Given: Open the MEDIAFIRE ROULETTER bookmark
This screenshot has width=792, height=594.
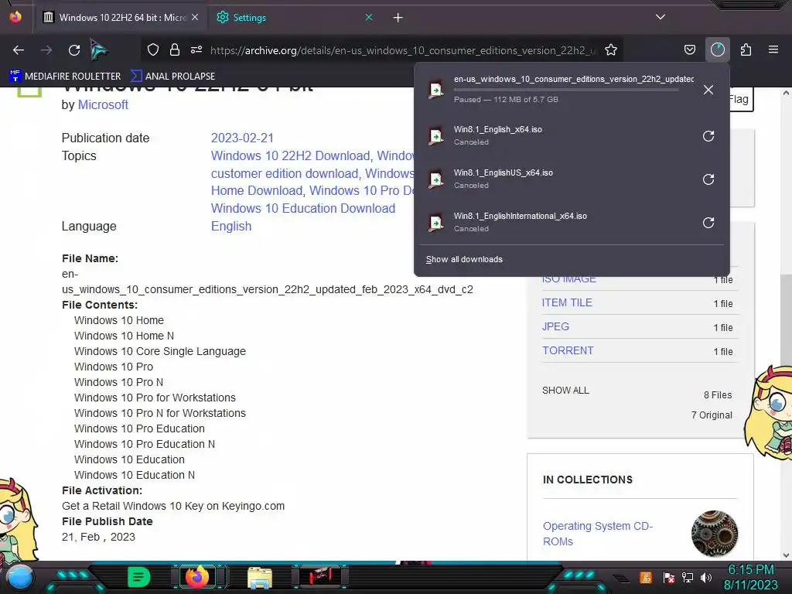Looking at the screenshot, I should click(65, 77).
